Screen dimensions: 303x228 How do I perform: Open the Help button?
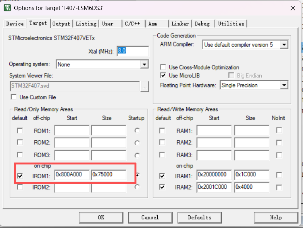pyautogui.click(x=276, y=218)
